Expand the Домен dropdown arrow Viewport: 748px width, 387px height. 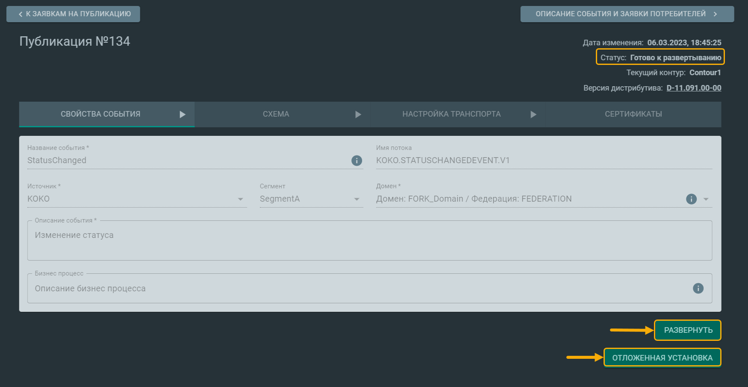706,199
